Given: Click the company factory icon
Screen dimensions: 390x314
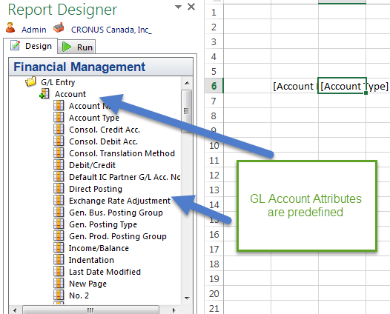Looking at the screenshot, I should point(59,28).
